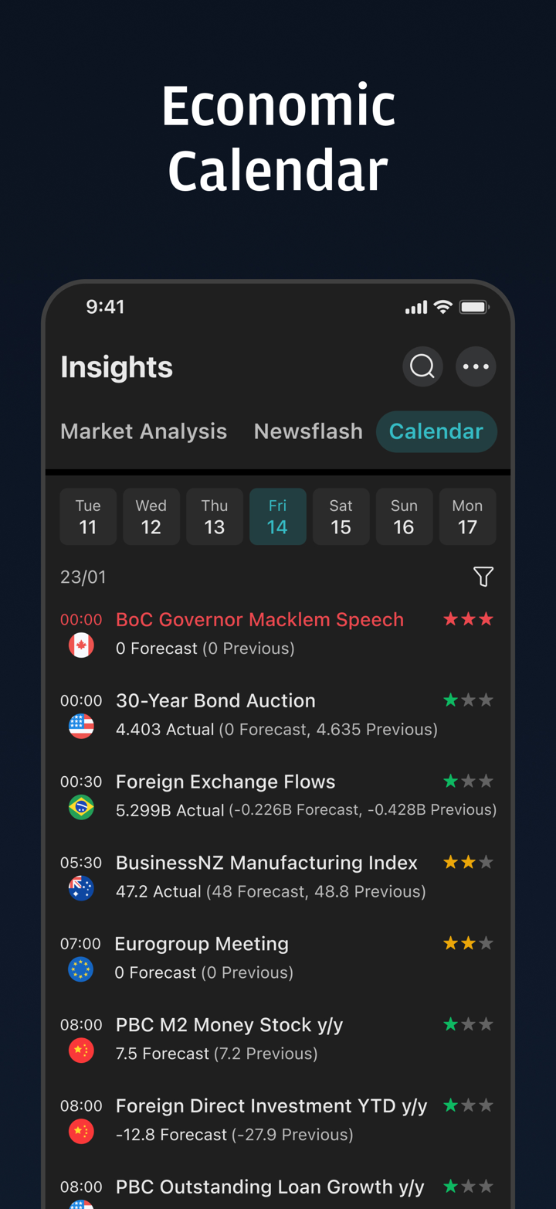This screenshot has width=556, height=1209.
Task: Choose Sat 15 date
Action: tap(341, 516)
